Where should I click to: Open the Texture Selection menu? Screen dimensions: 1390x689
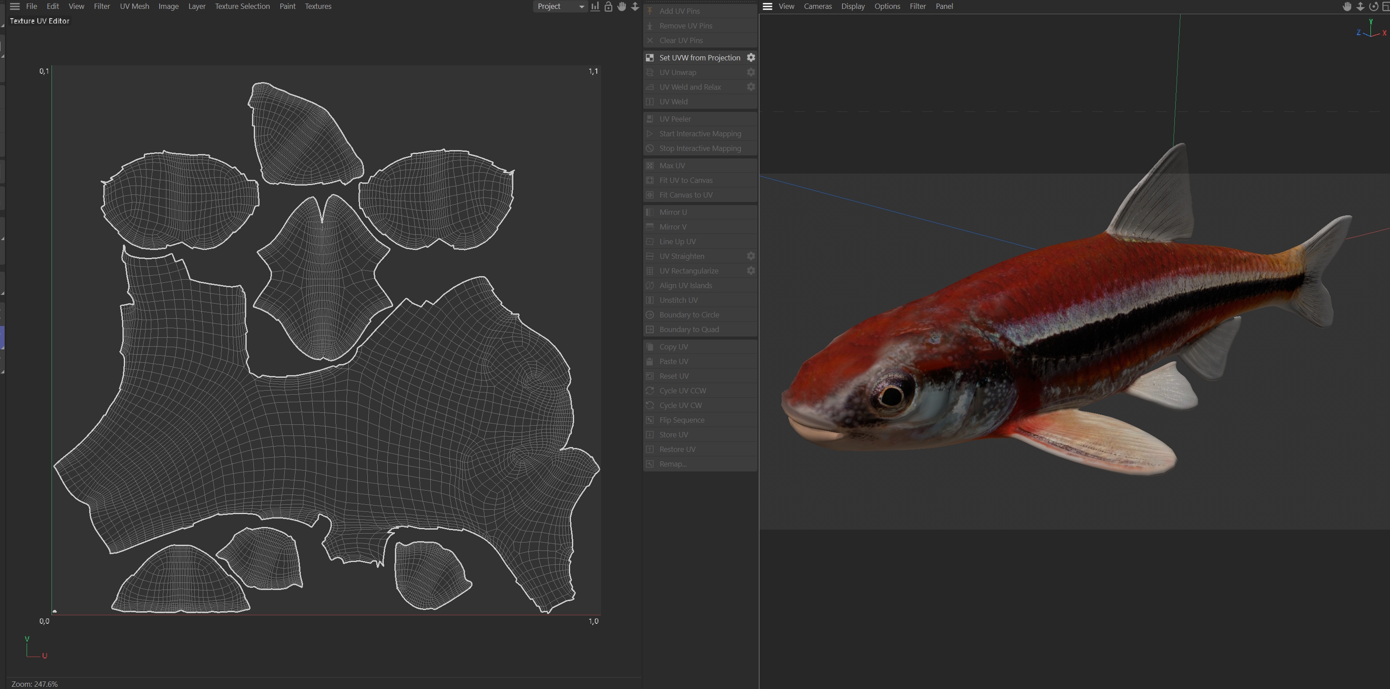point(242,7)
